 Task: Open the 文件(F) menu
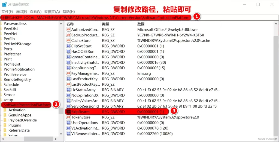7,12
